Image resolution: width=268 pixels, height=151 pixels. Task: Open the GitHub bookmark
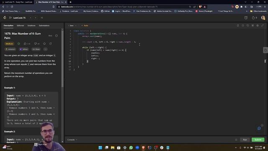pos(105,11)
